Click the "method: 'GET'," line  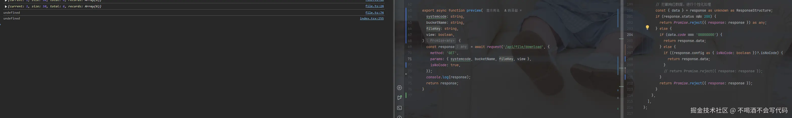tap(444, 53)
